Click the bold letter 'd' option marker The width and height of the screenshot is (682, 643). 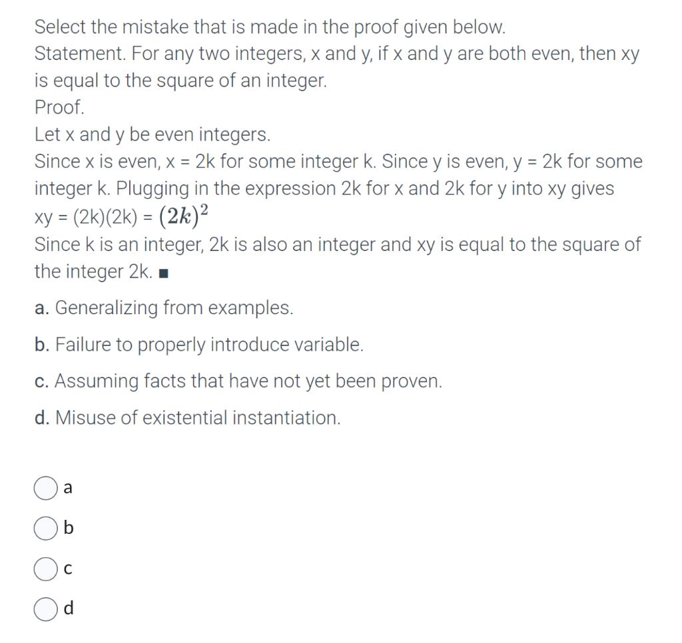point(42,417)
